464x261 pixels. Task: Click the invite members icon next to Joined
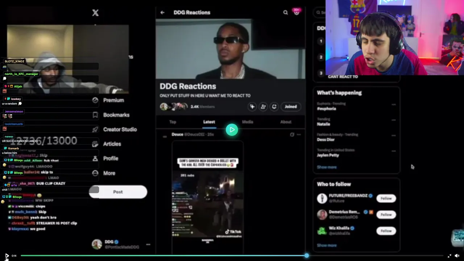[x=263, y=107]
